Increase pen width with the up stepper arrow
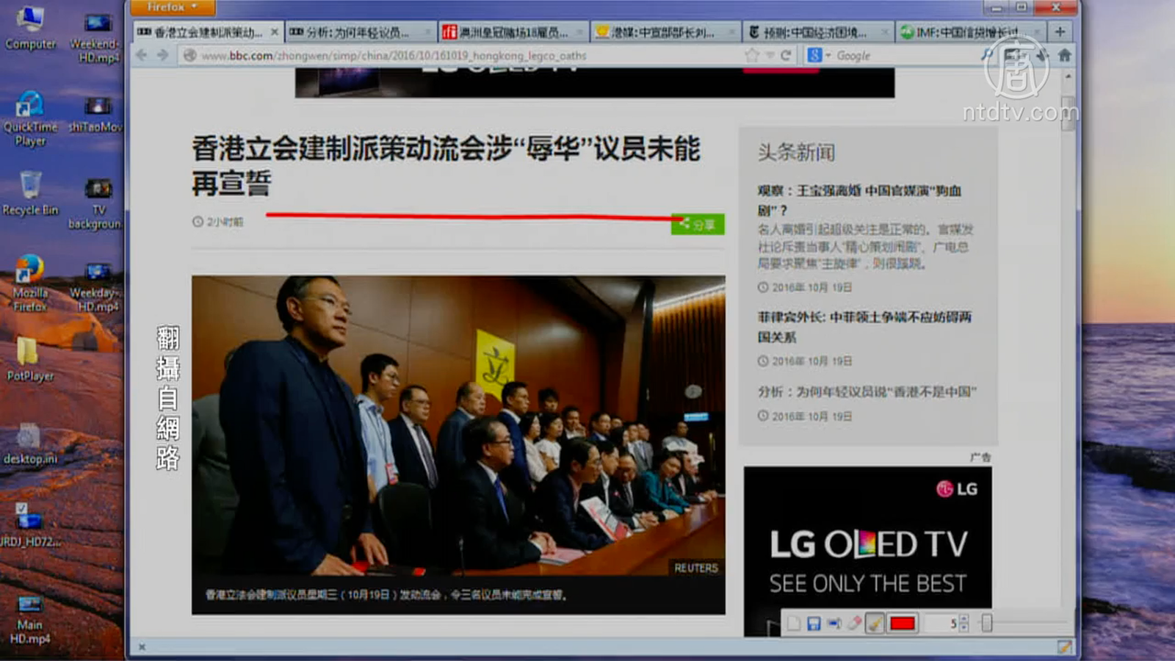 pos(964,619)
